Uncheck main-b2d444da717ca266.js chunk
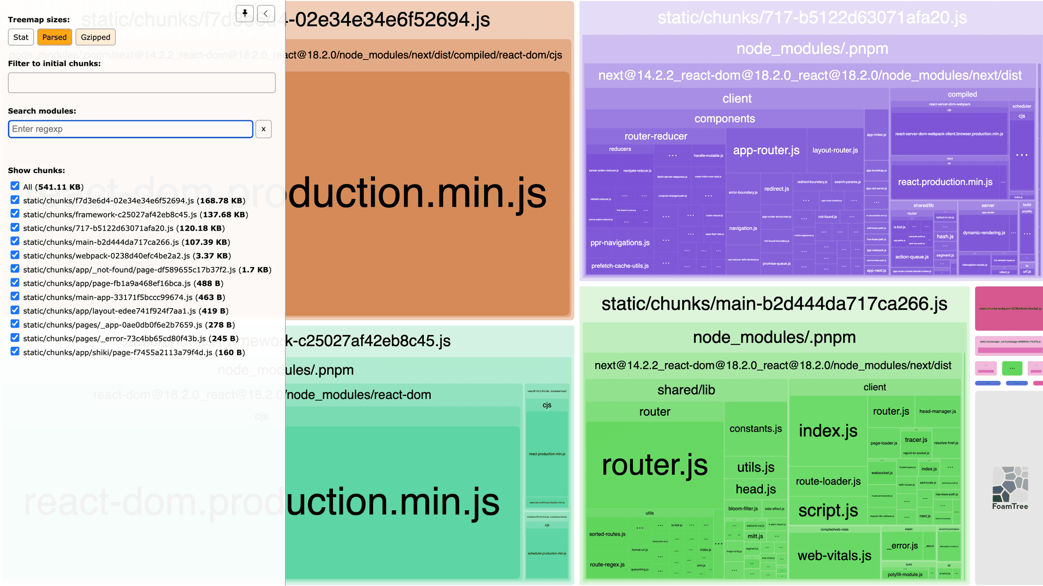 (15, 241)
